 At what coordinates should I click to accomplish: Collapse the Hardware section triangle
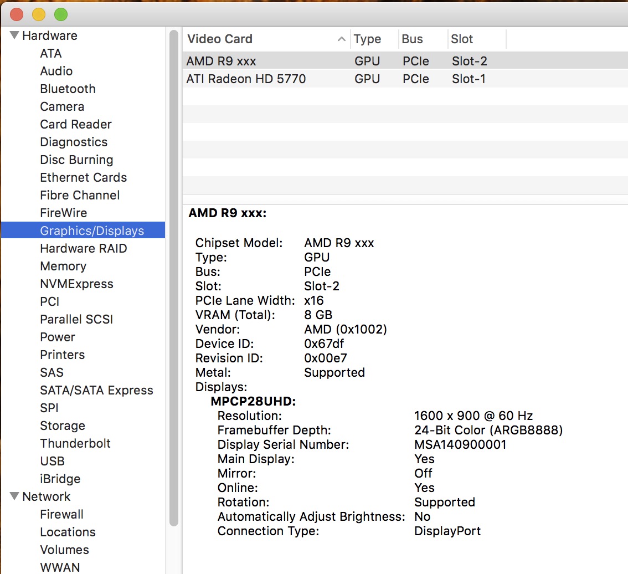point(14,35)
